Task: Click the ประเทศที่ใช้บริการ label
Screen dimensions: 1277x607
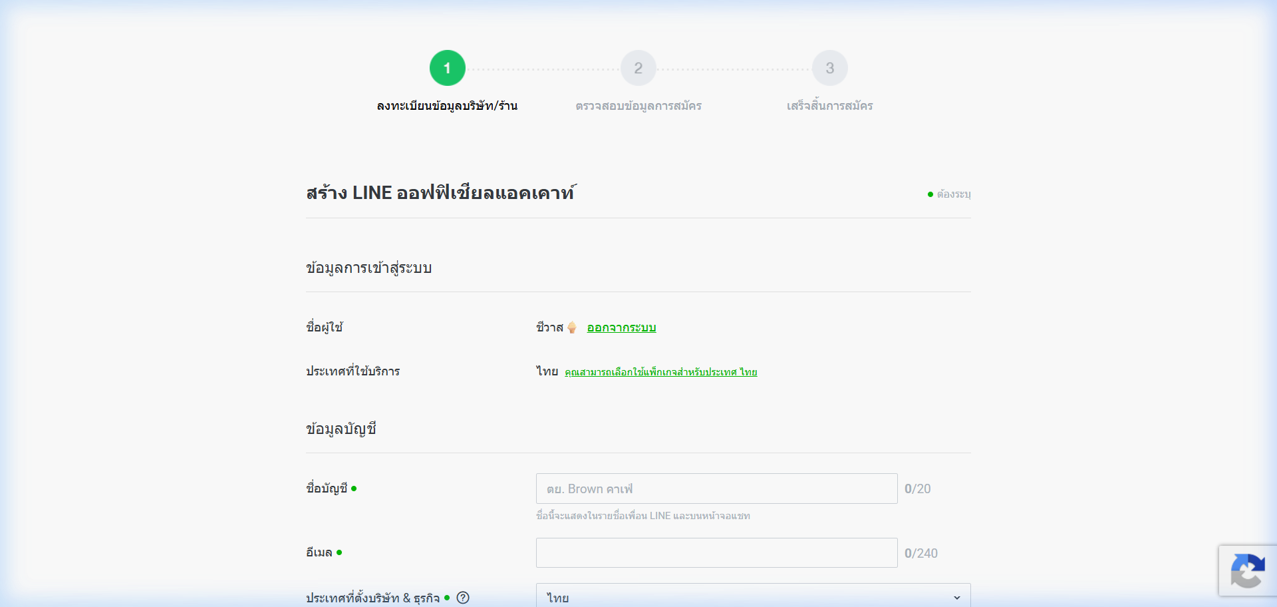Action: pyautogui.click(x=353, y=371)
